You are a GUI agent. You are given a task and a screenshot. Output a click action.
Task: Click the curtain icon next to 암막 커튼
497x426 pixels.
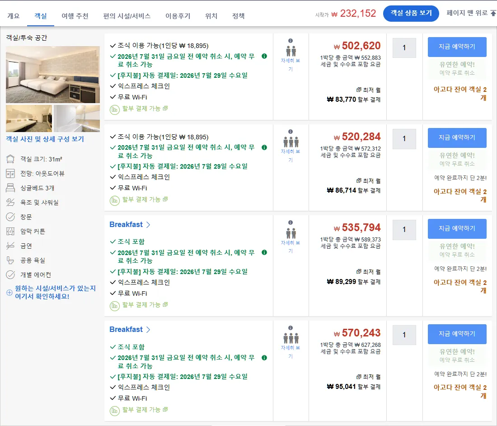tap(10, 231)
